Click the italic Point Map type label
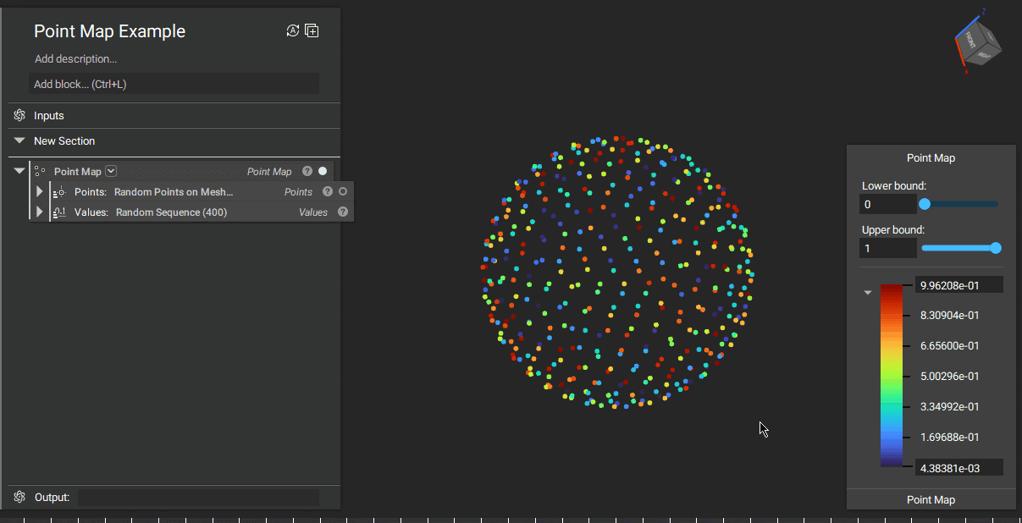 point(269,172)
